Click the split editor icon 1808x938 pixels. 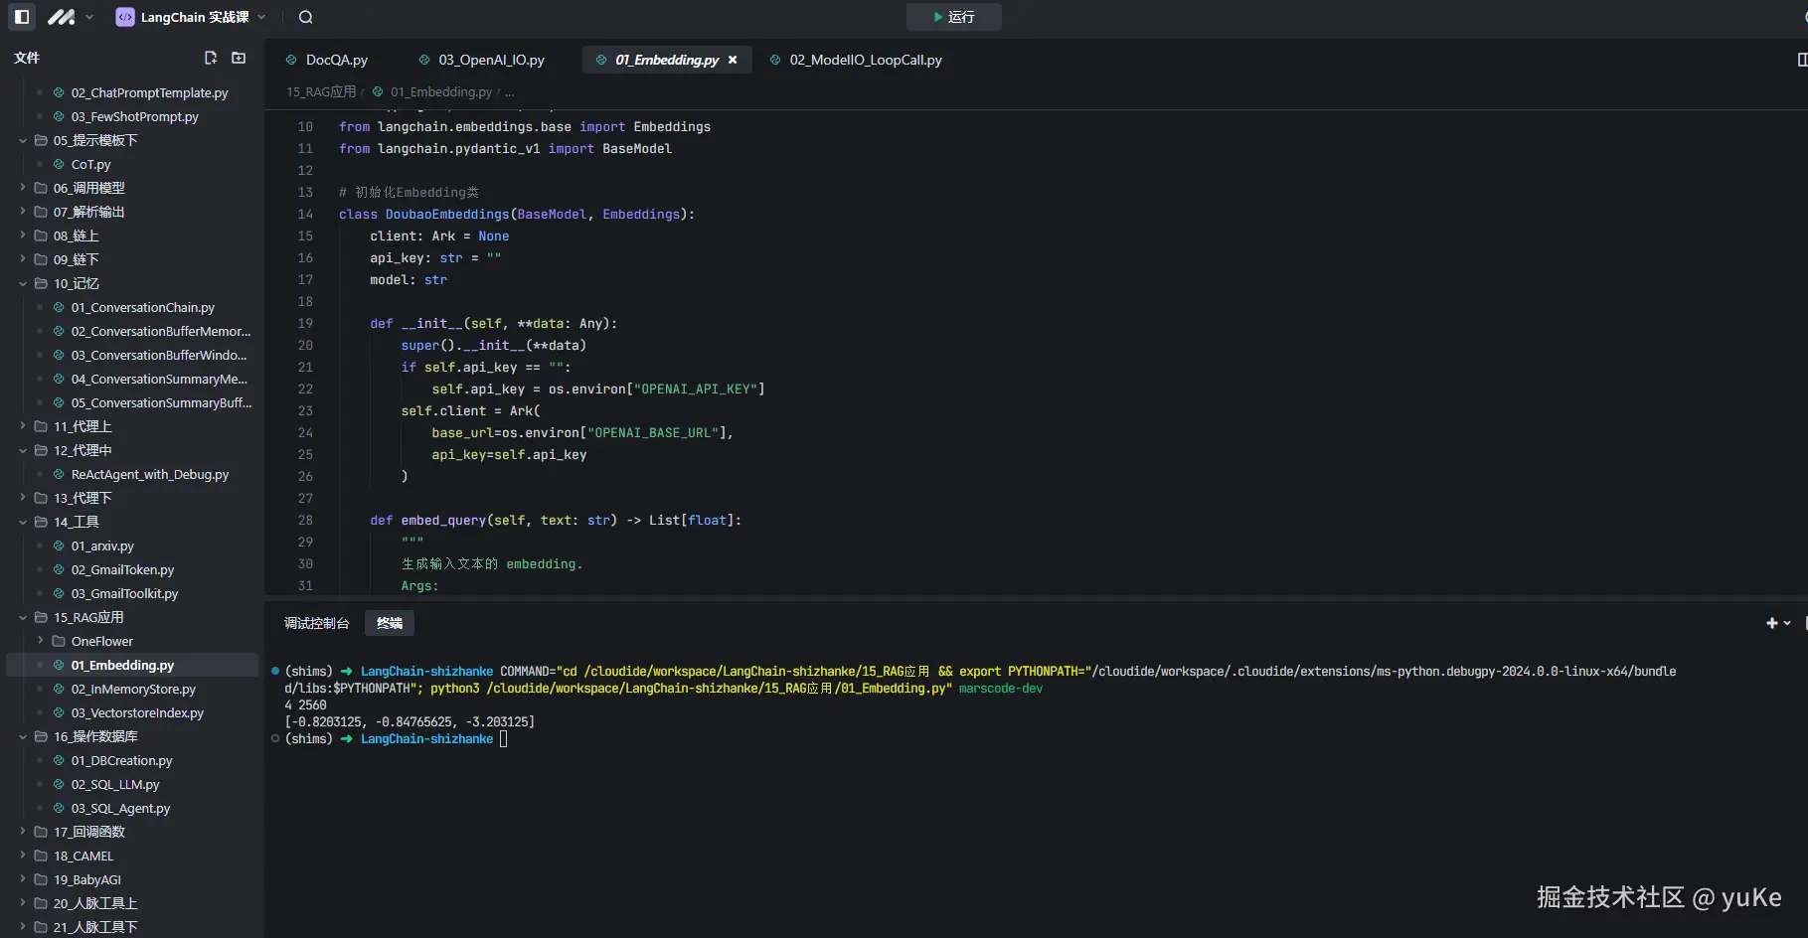[x=1801, y=60]
